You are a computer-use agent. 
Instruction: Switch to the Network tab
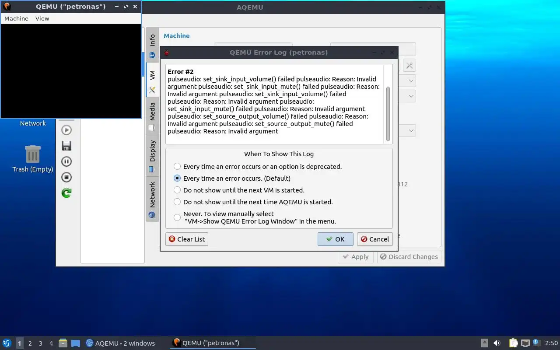(152, 199)
